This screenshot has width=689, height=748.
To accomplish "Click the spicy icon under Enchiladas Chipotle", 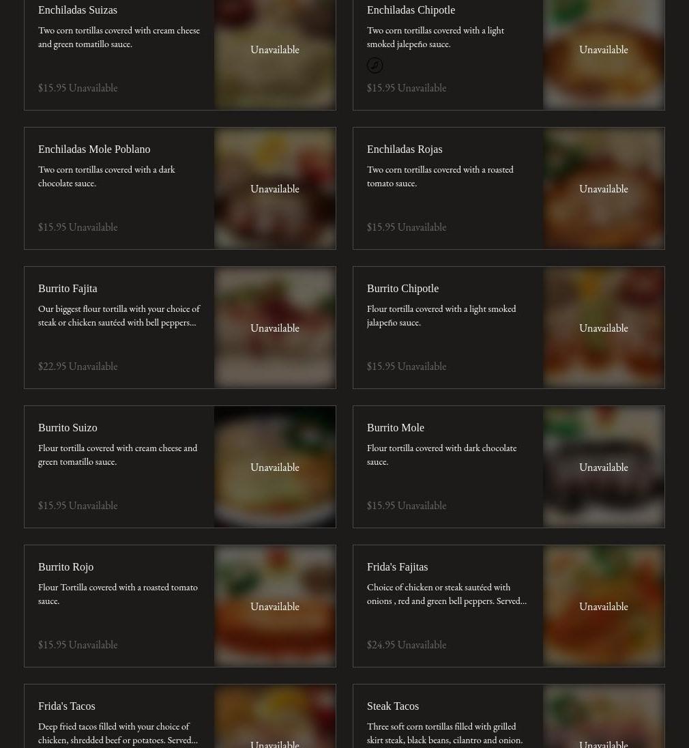I will pos(375,66).
